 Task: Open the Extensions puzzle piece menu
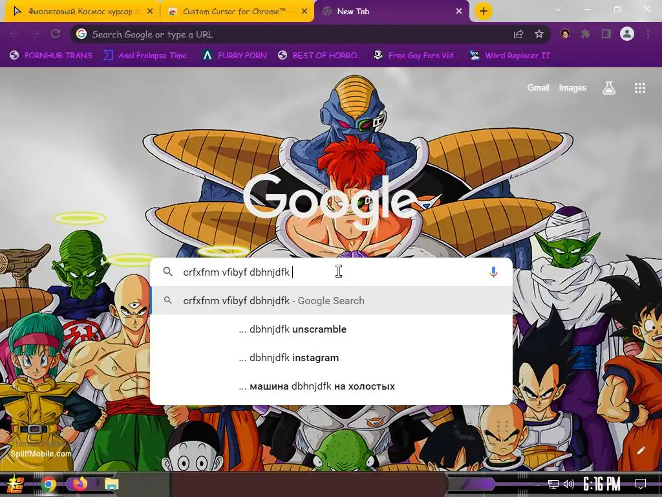[586, 34]
